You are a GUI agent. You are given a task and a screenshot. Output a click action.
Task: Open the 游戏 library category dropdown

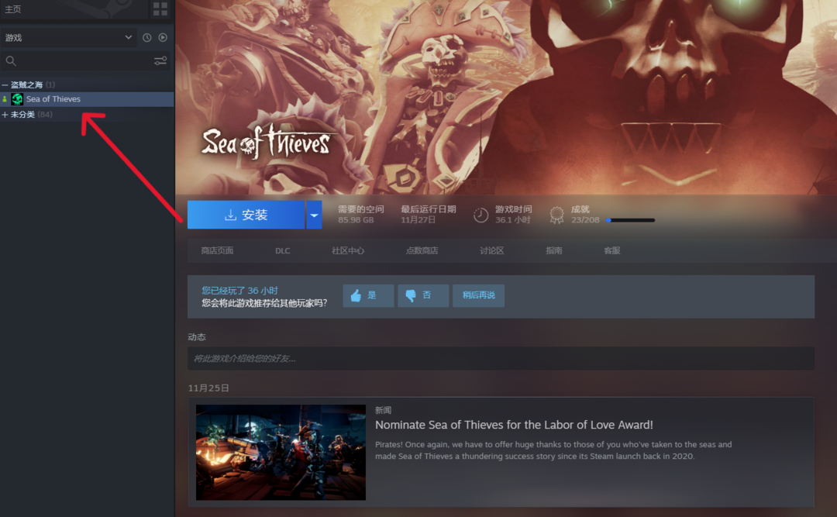click(68, 37)
